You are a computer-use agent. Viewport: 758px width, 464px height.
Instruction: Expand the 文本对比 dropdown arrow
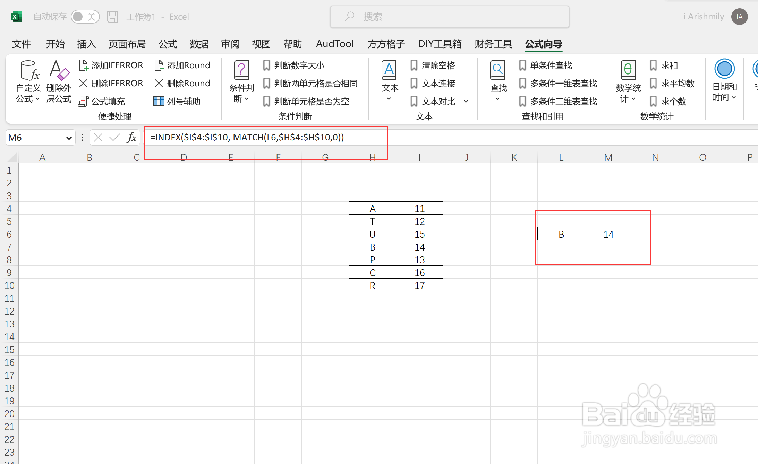point(466,102)
